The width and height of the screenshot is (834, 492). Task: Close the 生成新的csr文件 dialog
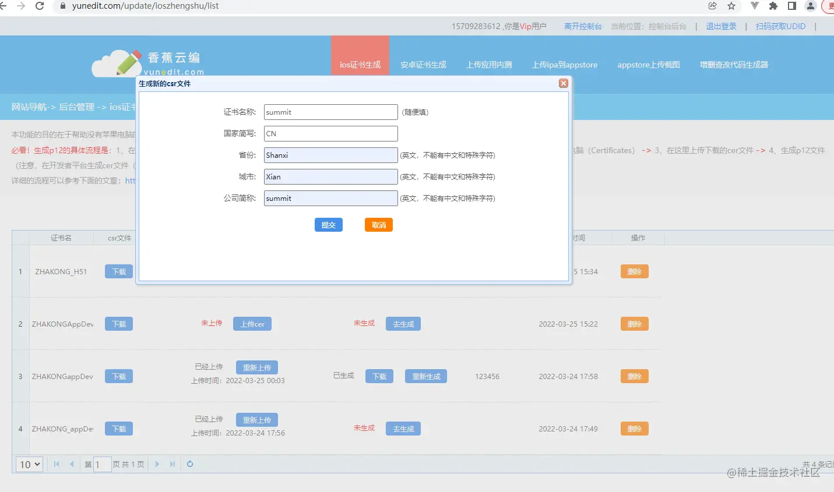click(563, 83)
